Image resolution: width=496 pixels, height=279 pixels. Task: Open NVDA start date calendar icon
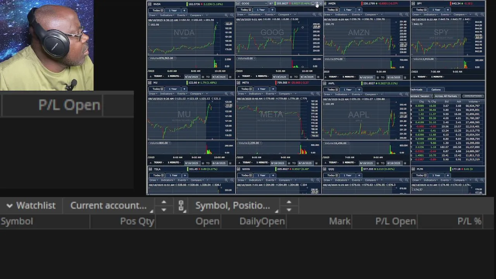pyautogui.click(x=203, y=77)
